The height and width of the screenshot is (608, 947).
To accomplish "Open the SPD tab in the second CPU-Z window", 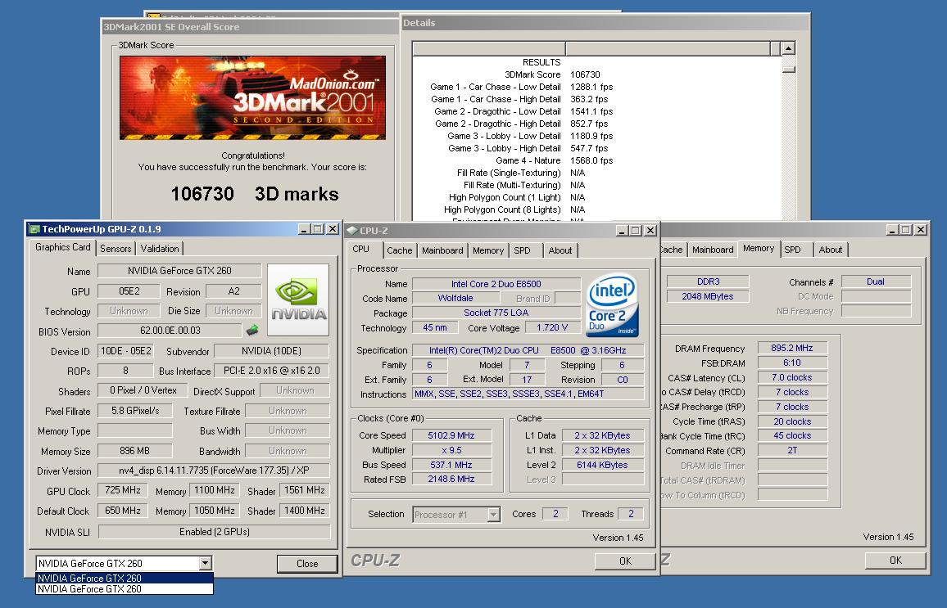I will 792,250.
